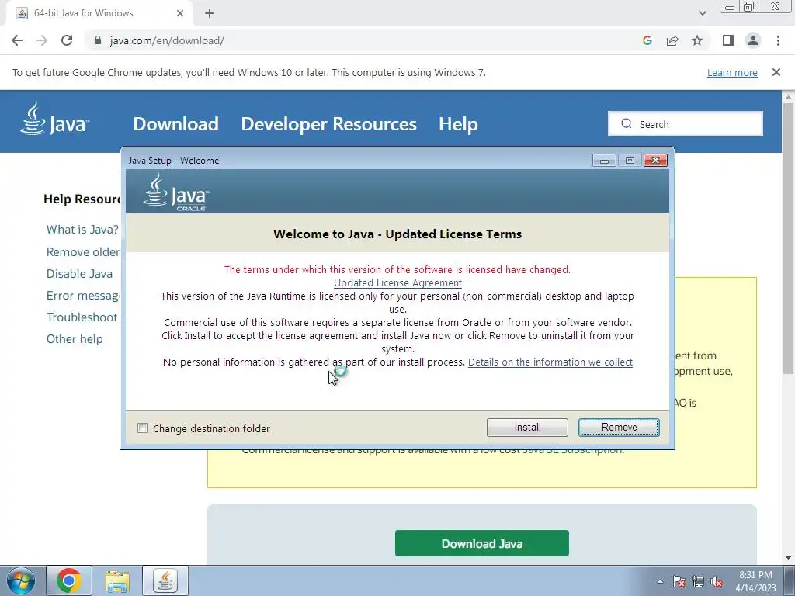Open Developer Resources menu
This screenshot has height=596, width=795.
pyautogui.click(x=328, y=124)
